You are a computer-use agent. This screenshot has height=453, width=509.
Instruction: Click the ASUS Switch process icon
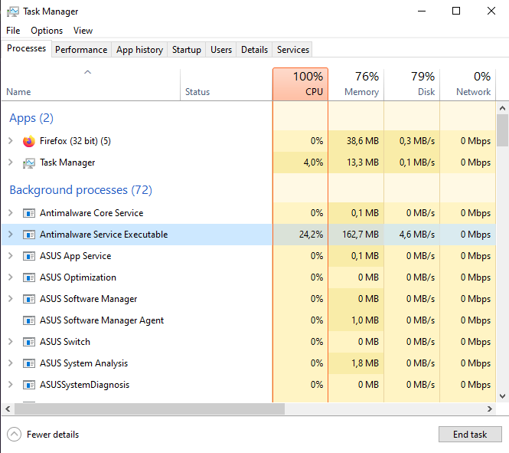[x=29, y=342]
